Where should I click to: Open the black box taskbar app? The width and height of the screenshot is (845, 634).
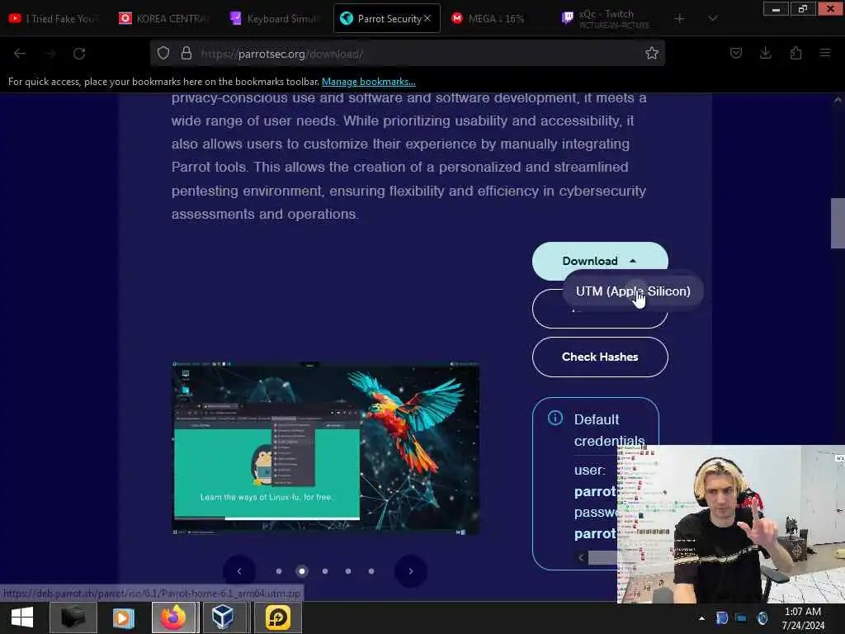pos(73,617)
